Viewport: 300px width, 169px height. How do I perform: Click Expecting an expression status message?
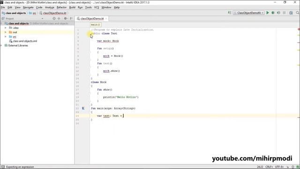[20, 167]
